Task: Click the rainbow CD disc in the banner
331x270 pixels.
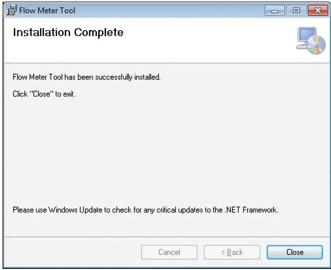Action: tap(316, 45)
